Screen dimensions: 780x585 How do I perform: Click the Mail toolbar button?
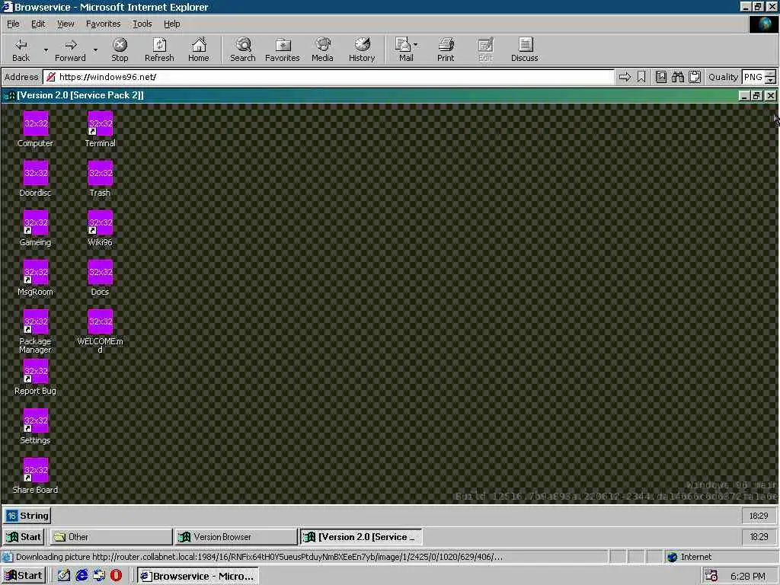point(405,50)
